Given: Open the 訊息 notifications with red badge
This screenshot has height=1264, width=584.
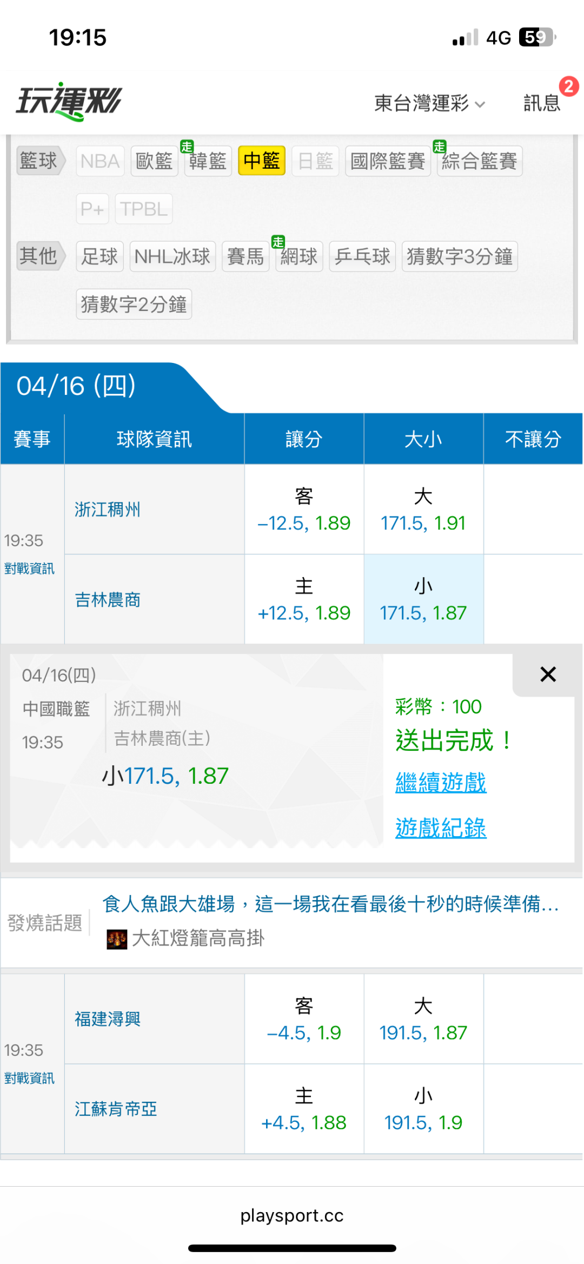Looking at the screenshot, I should [x=542, y=102].
